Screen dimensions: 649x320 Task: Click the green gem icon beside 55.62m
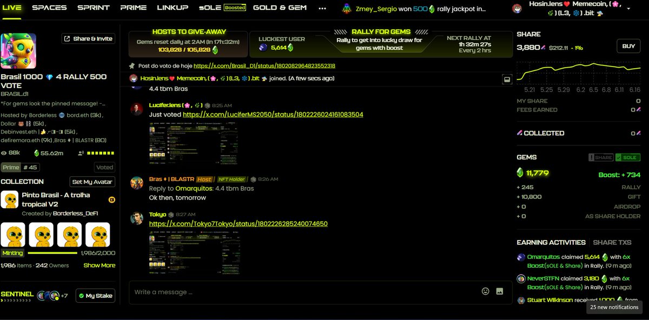[37, 153]
